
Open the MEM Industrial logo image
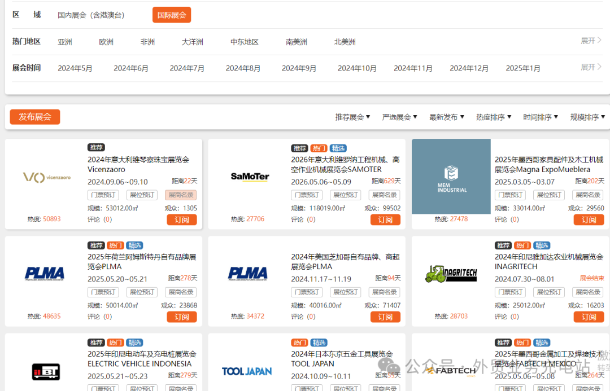click(x=451, y=177)
